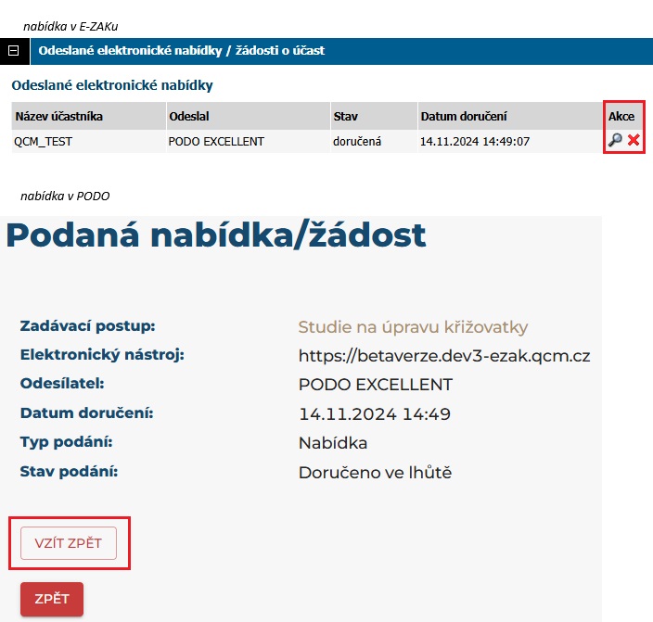
Task: Select the QCM_TEST participant cell
Action: coord(44,142)
